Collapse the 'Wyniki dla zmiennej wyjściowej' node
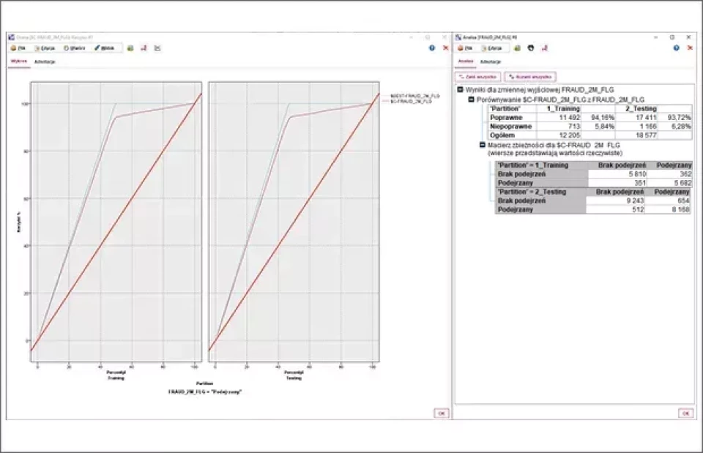 tap(460, 90)
